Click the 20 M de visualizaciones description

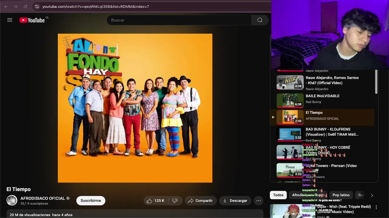click(41, 215)
